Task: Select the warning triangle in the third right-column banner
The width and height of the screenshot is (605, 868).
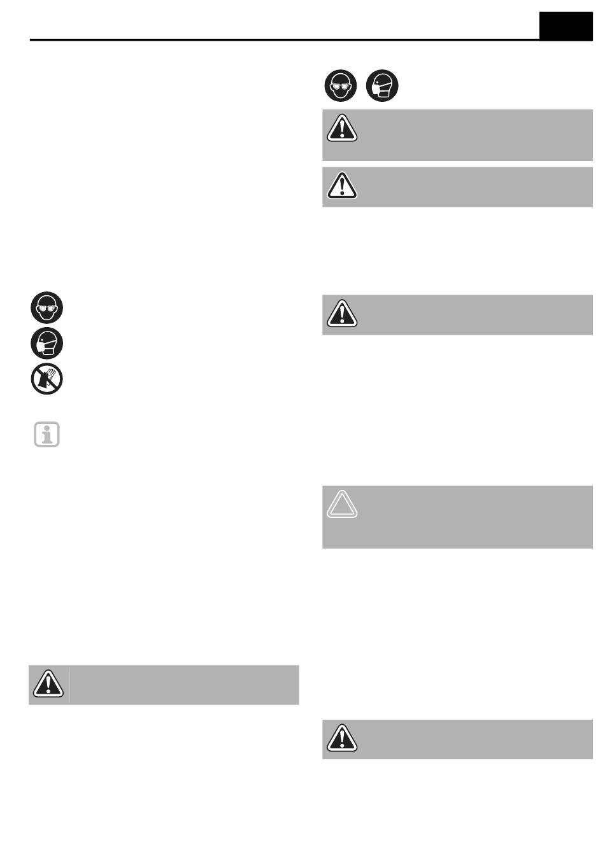Action: coord(342,313)
